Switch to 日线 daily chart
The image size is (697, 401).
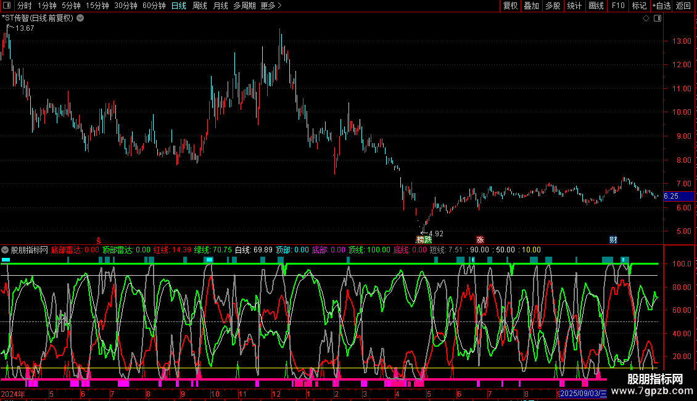[x=179, y=6]
